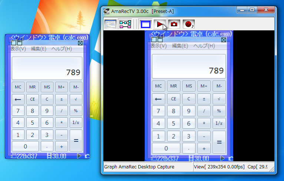
Task: Click the small play triangle on left overlay frame
Action: point(79,156)
